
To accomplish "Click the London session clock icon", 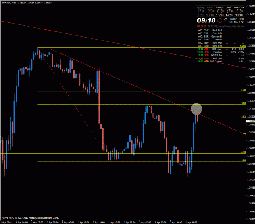I will coord(220,11).
